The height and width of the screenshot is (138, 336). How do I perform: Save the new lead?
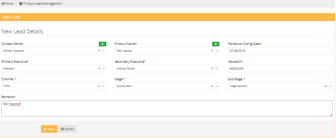click(49, 129)
